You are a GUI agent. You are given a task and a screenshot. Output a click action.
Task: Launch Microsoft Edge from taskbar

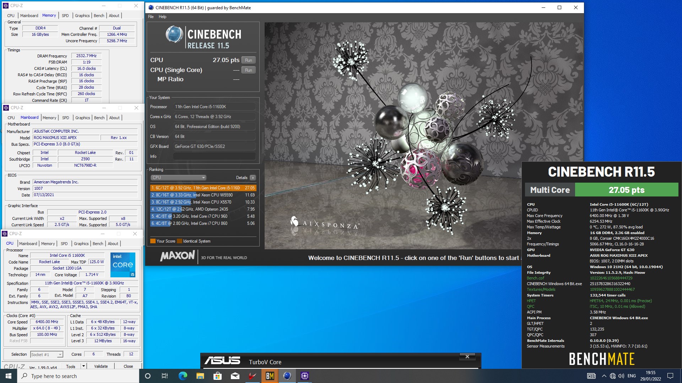pos(183,376)
